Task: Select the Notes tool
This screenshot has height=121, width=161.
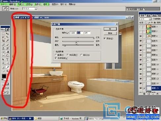Action: point(3,67)
